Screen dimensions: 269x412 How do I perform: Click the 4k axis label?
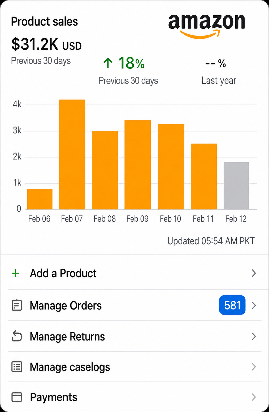(17, 104)
